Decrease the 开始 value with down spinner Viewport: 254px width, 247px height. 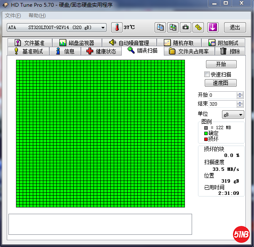(240, 97)
